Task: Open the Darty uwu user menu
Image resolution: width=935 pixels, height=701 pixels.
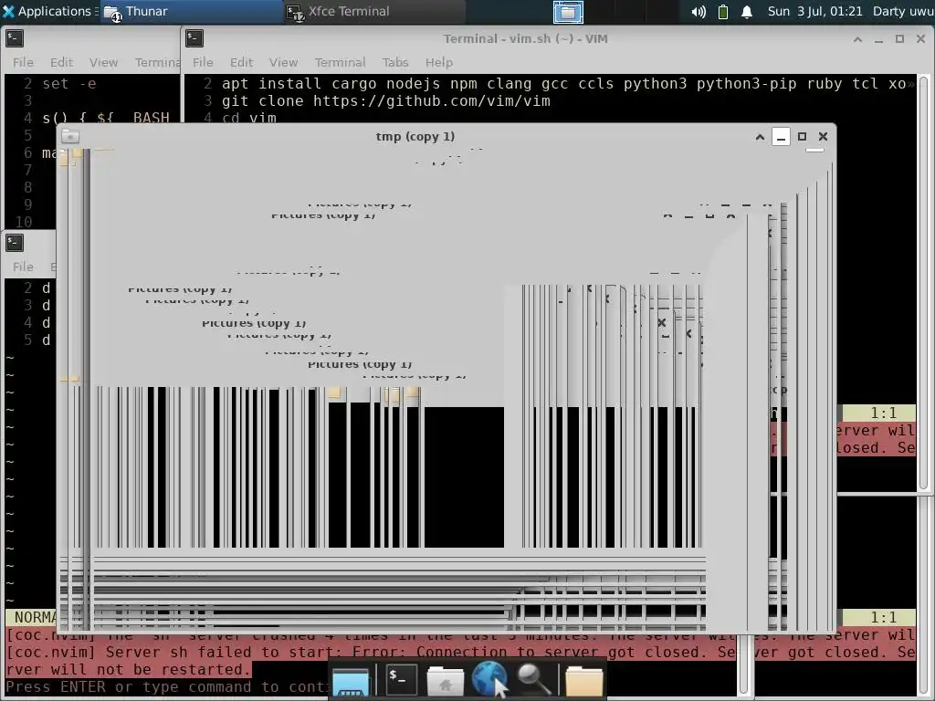Action: point(903,11)
